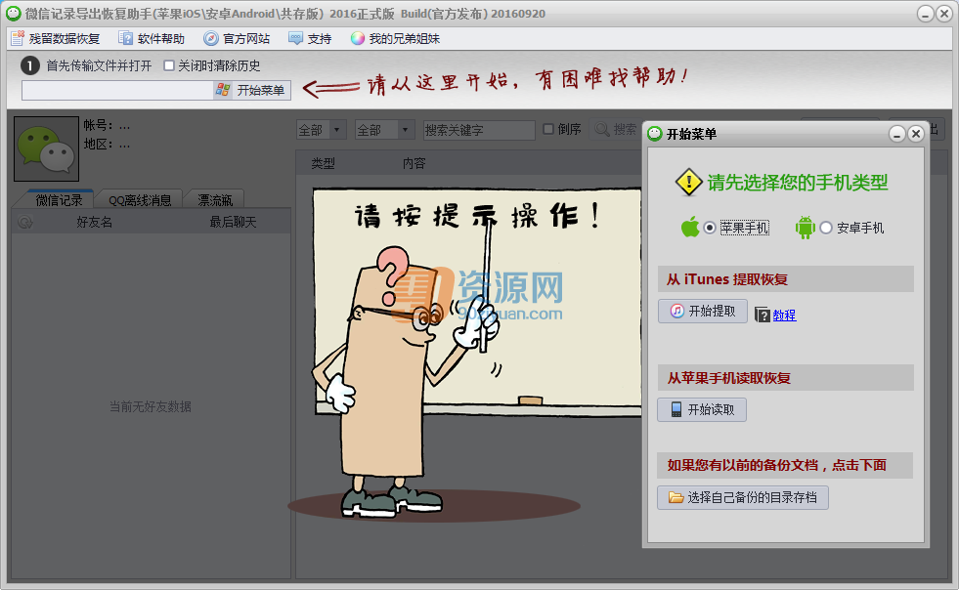The image size is (959, 590).
Task: Click the 支持 chat bubble icon
Action: [295, 38]
